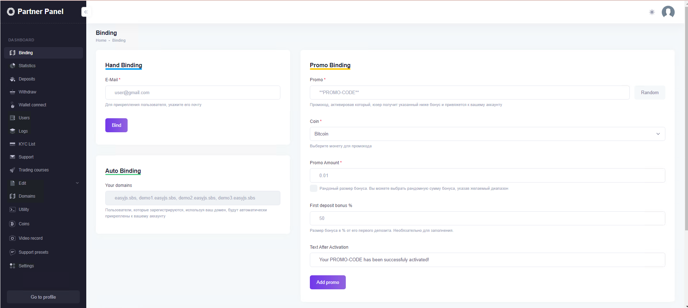The height and width of the screenshot is (308, 688).
Task: Open Support presets menu item
Action: click(33, 252)
